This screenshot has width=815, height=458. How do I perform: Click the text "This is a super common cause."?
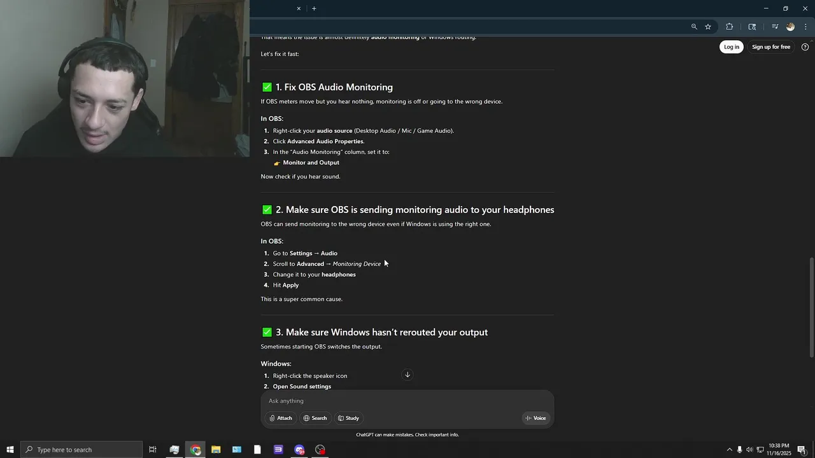point(301,299)
